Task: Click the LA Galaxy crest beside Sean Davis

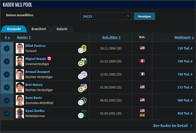Action: [84, 100]
